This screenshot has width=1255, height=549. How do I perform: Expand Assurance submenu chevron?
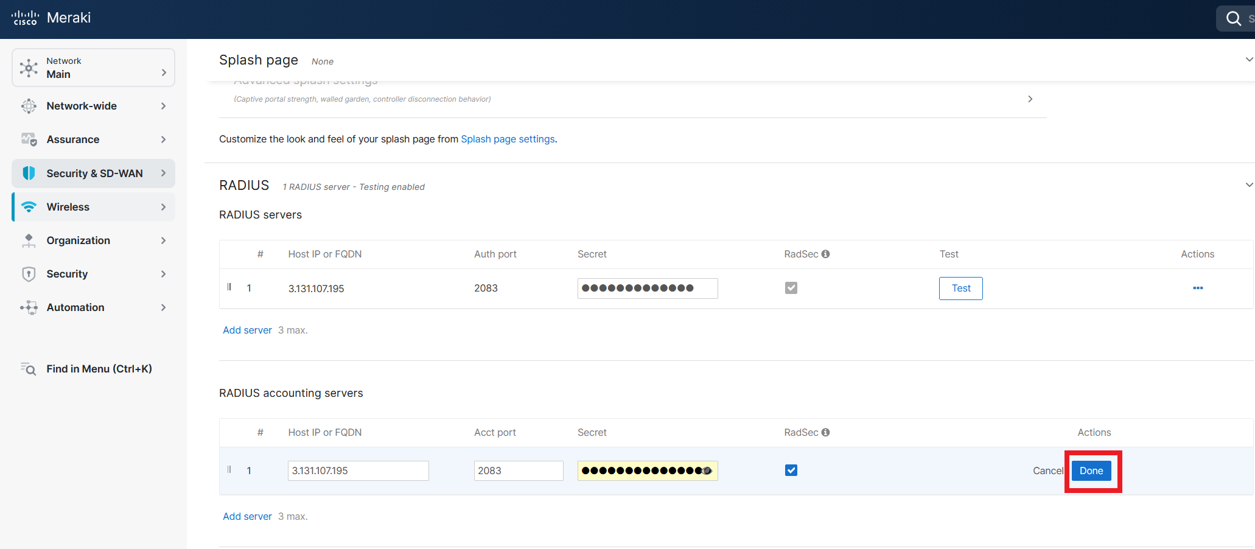(x=163, y=139)
